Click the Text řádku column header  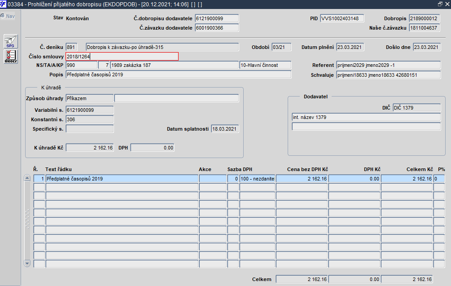(x=58, y=169)
